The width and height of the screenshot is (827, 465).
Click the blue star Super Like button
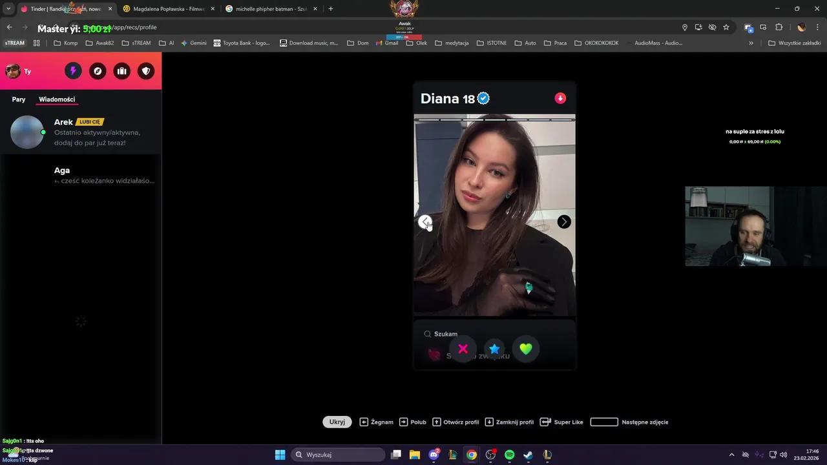pyautogui.click(x=494, y=349)
